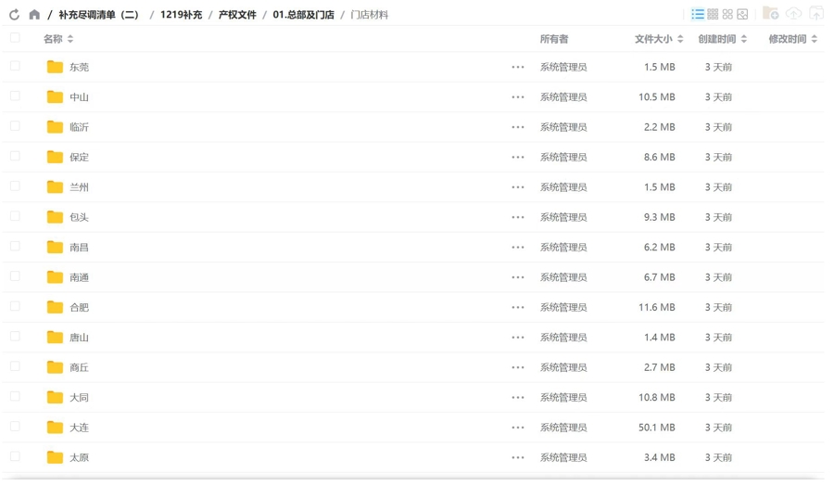Viewport: 834px width, 486px height.
Task: Click the upload folder icon
Action: pos(816,14)
